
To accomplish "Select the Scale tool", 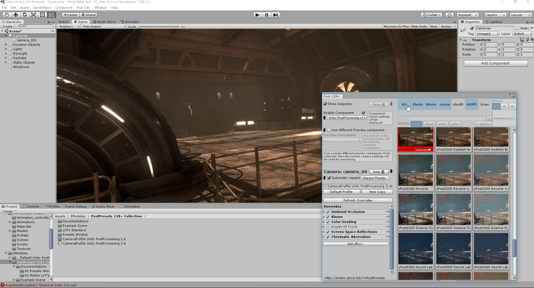I will click(34, 15).
